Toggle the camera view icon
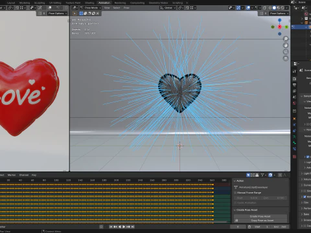311x233 pixels. (x=286, y=52)
